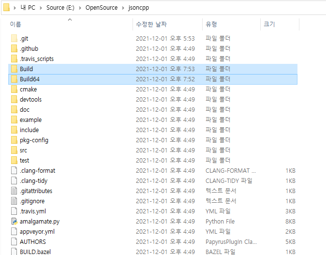Click the Build folder icon
The width and height of the screenshot is (326, 255).
(x=14, y=69)
